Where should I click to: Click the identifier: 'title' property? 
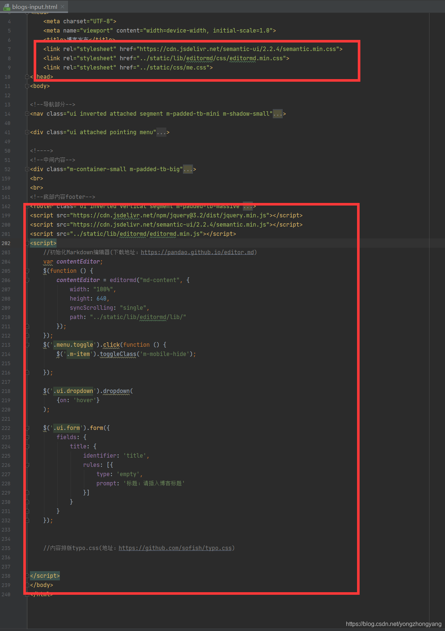(116, 456)
